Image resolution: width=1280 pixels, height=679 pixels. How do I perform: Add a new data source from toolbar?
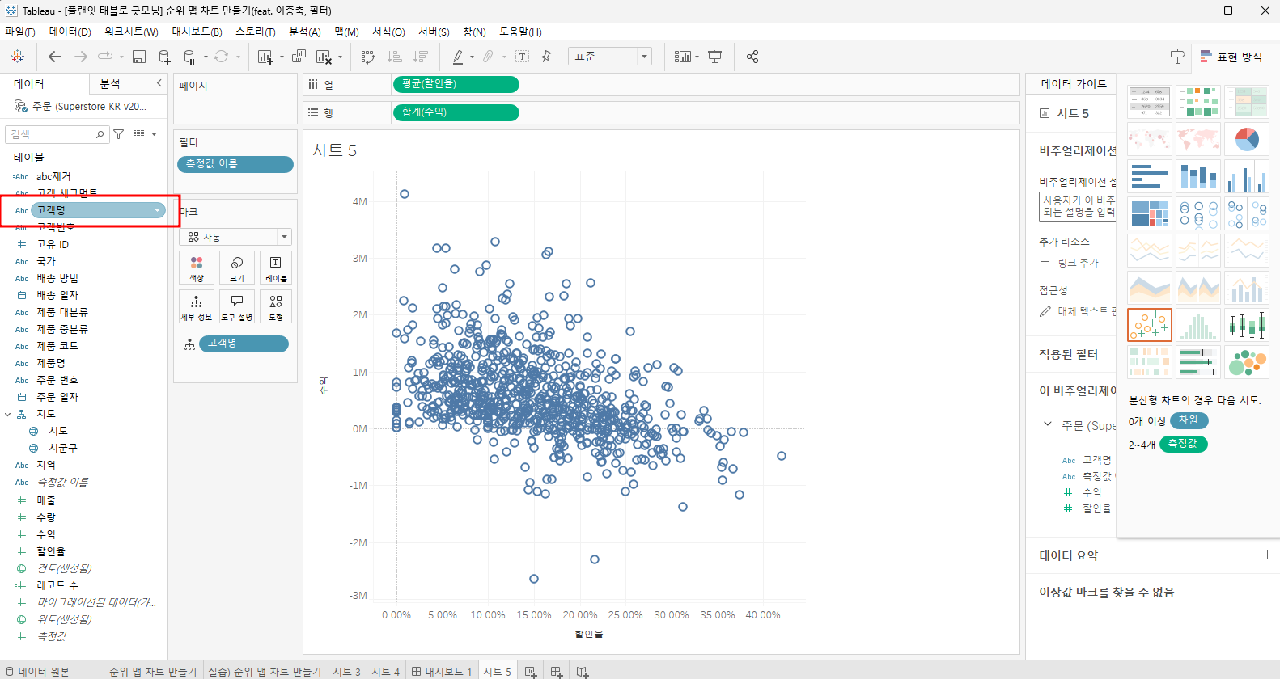pos(164,57)
